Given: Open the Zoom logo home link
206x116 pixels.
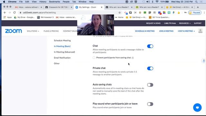Looking at the screenshot, I should point(14,31).
